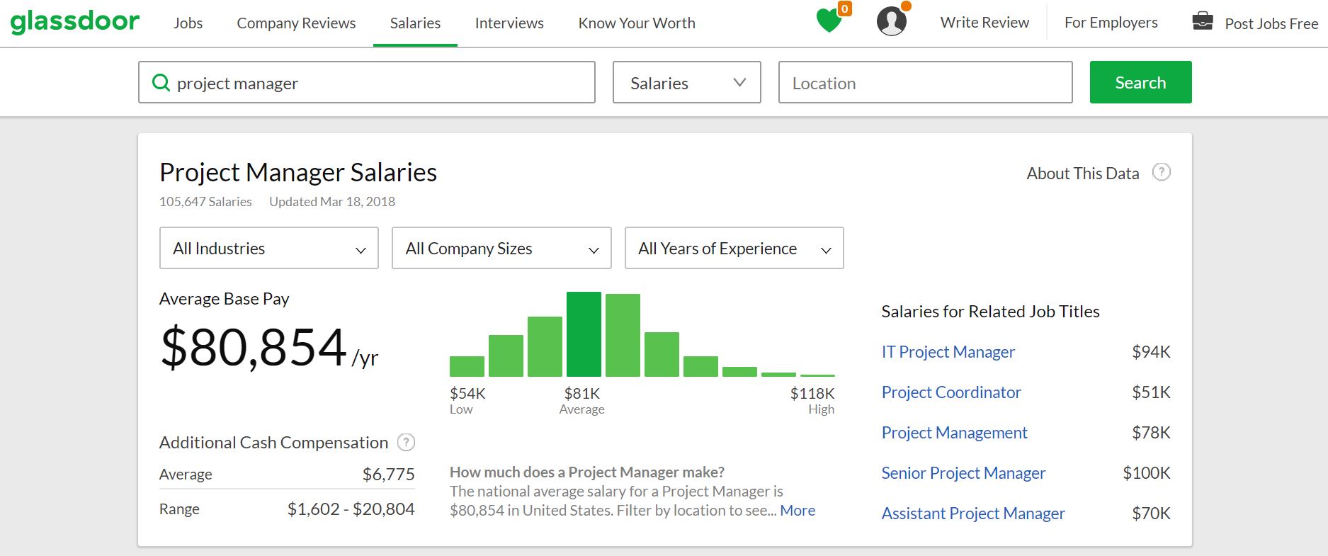Go to Interviews section
The width and height of the screenshot is (1328, 556).
pyautogui.click(x=509, y=23)
